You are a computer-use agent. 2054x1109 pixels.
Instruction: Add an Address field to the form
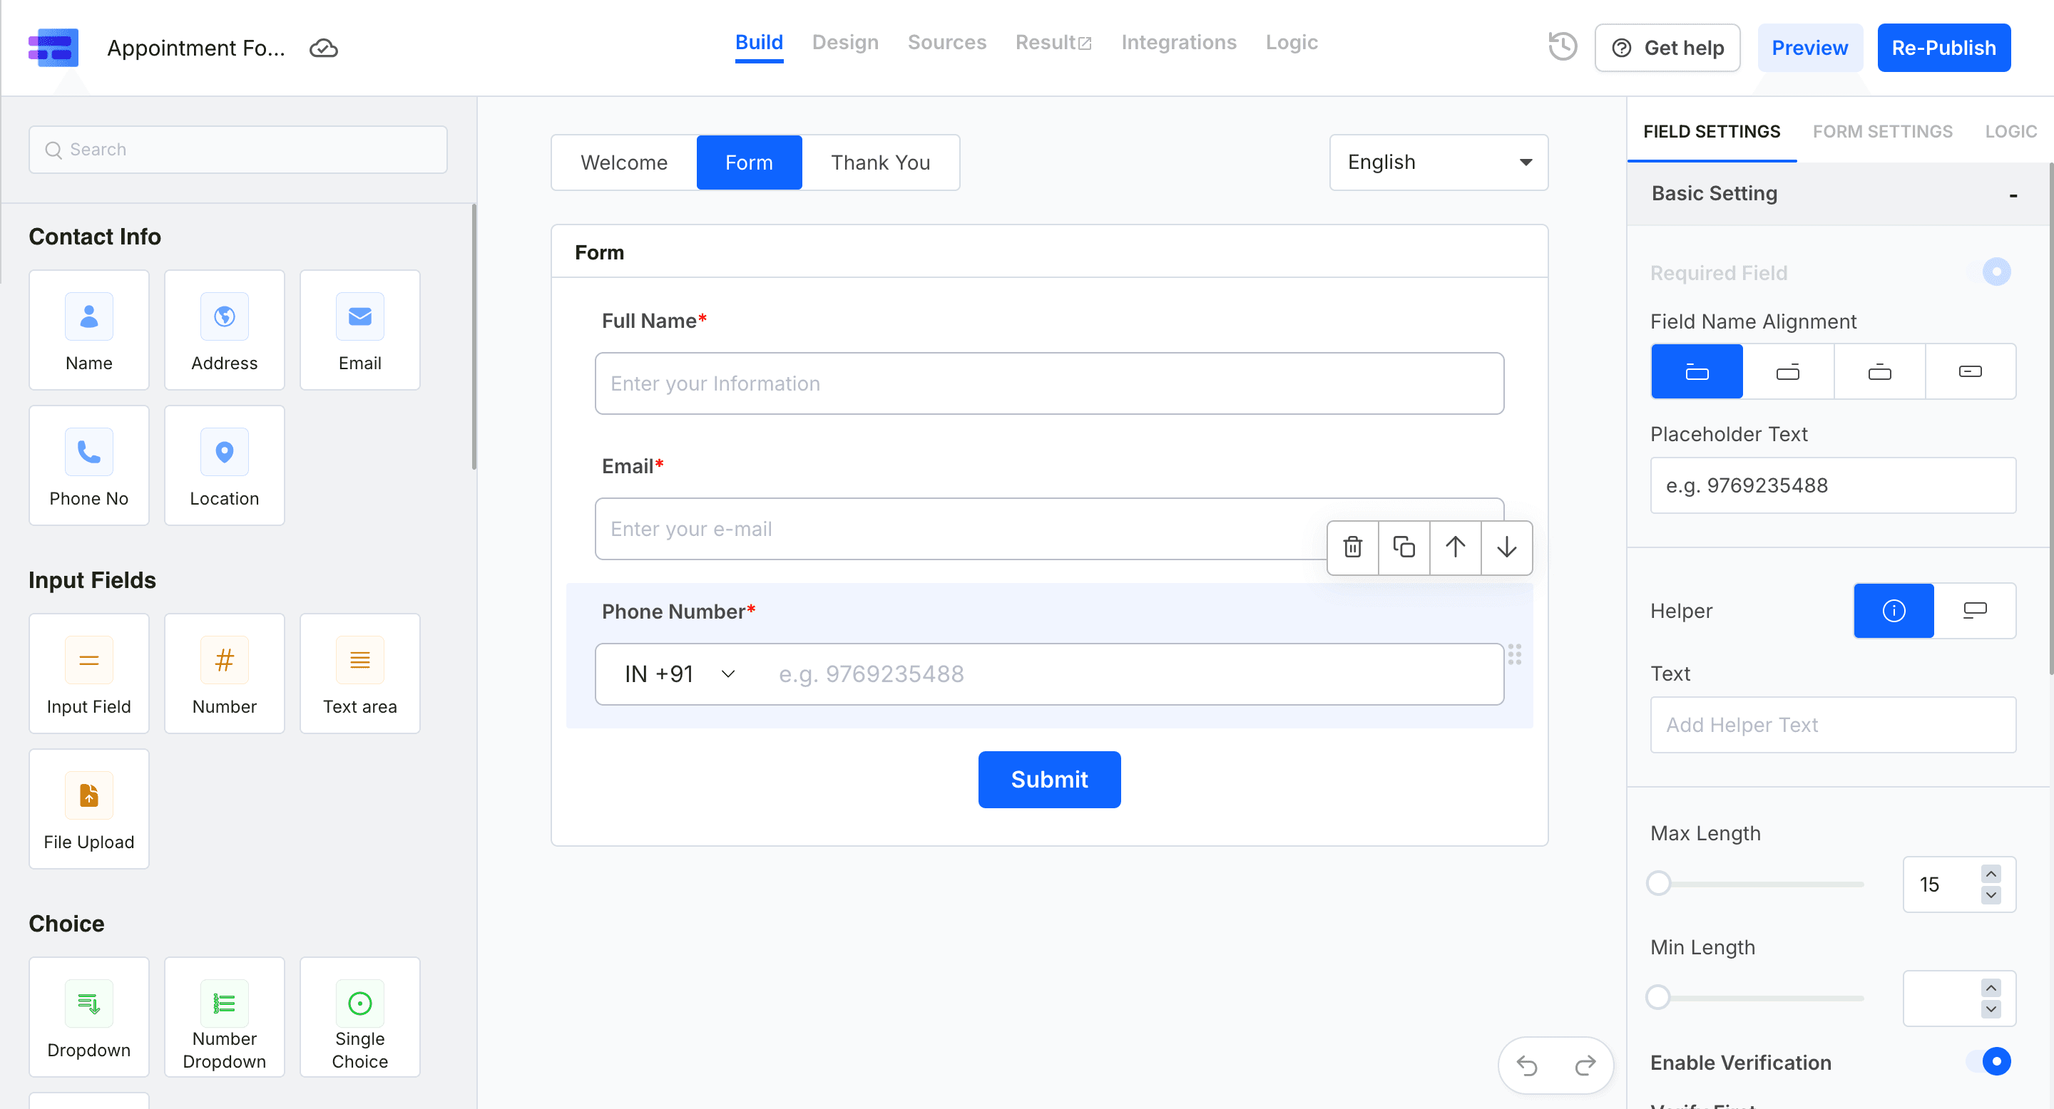[x=224, y=330]
